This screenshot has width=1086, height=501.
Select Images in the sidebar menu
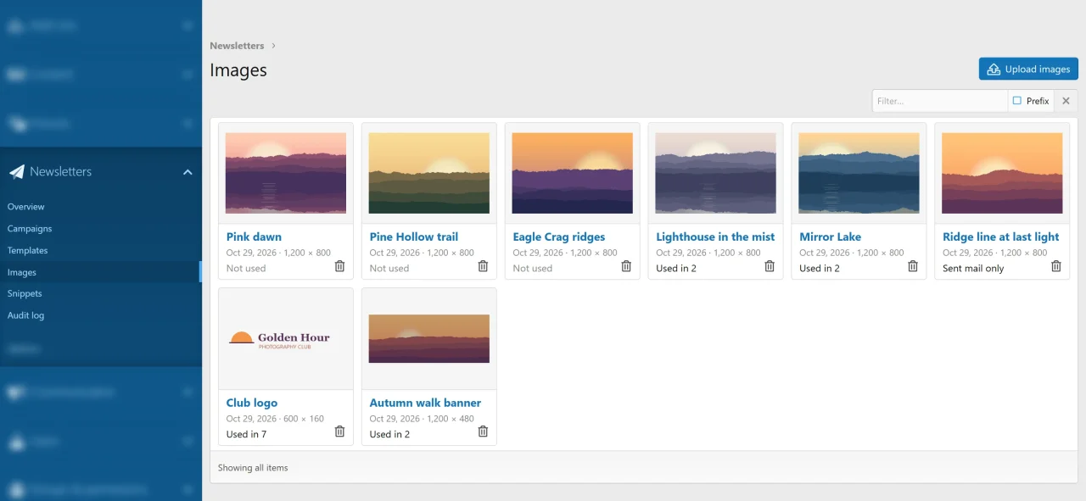(101, 272)
